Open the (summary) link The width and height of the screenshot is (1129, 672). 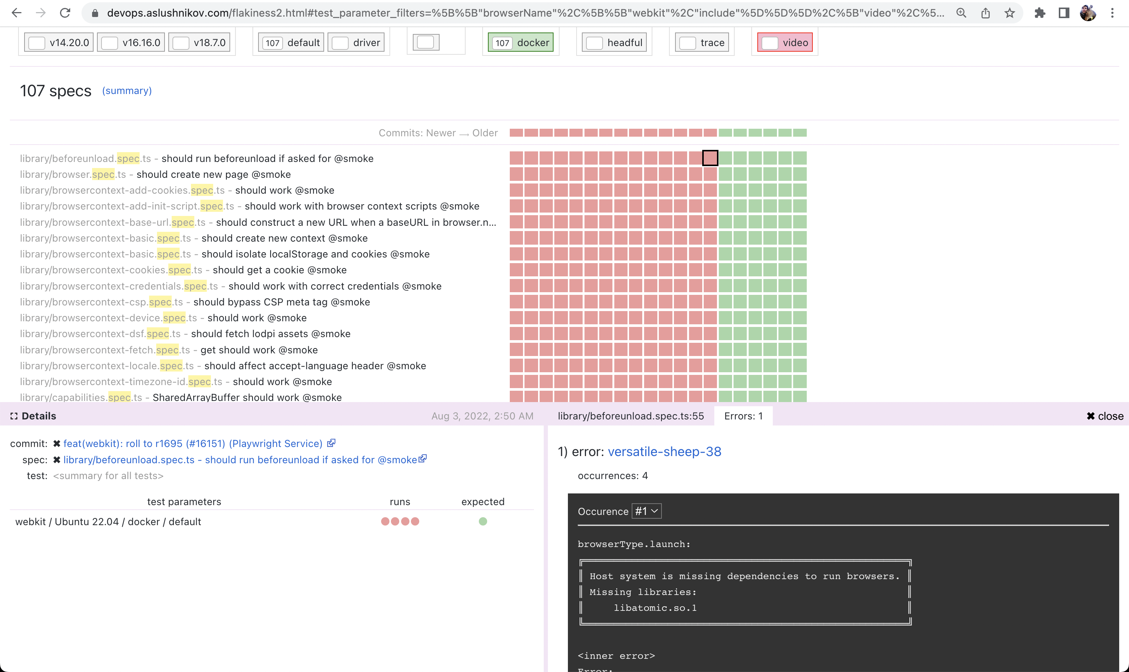126,91
